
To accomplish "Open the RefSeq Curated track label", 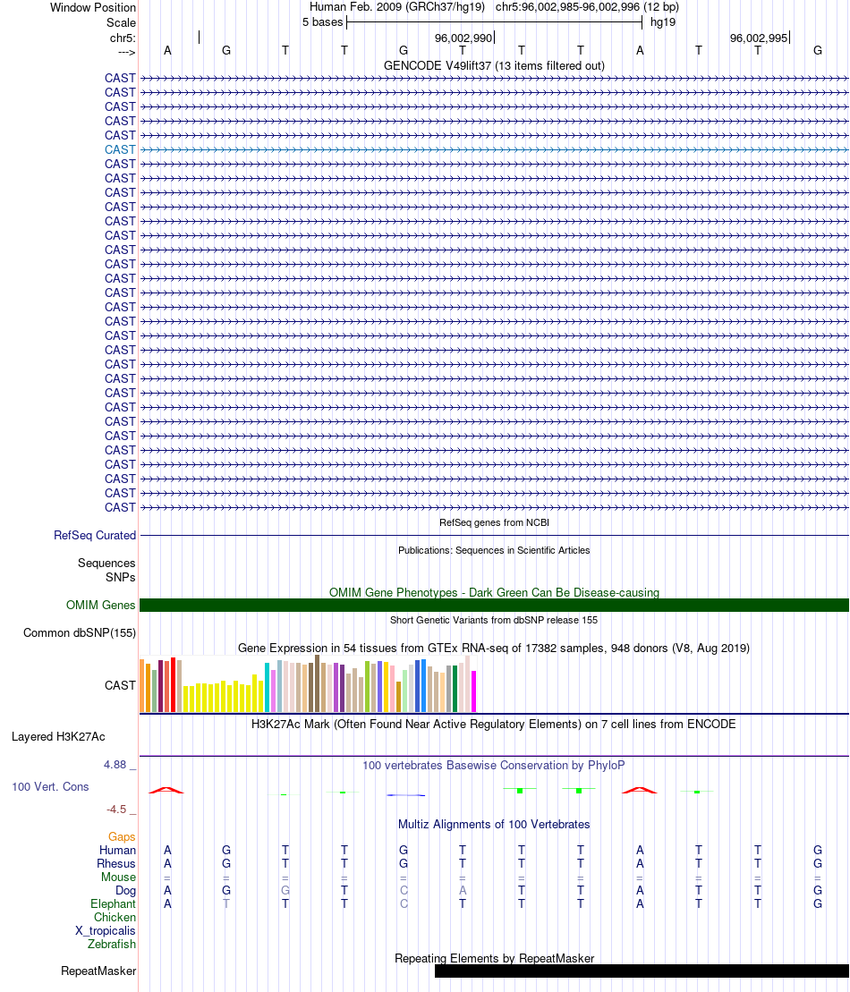I will (95, 535).
